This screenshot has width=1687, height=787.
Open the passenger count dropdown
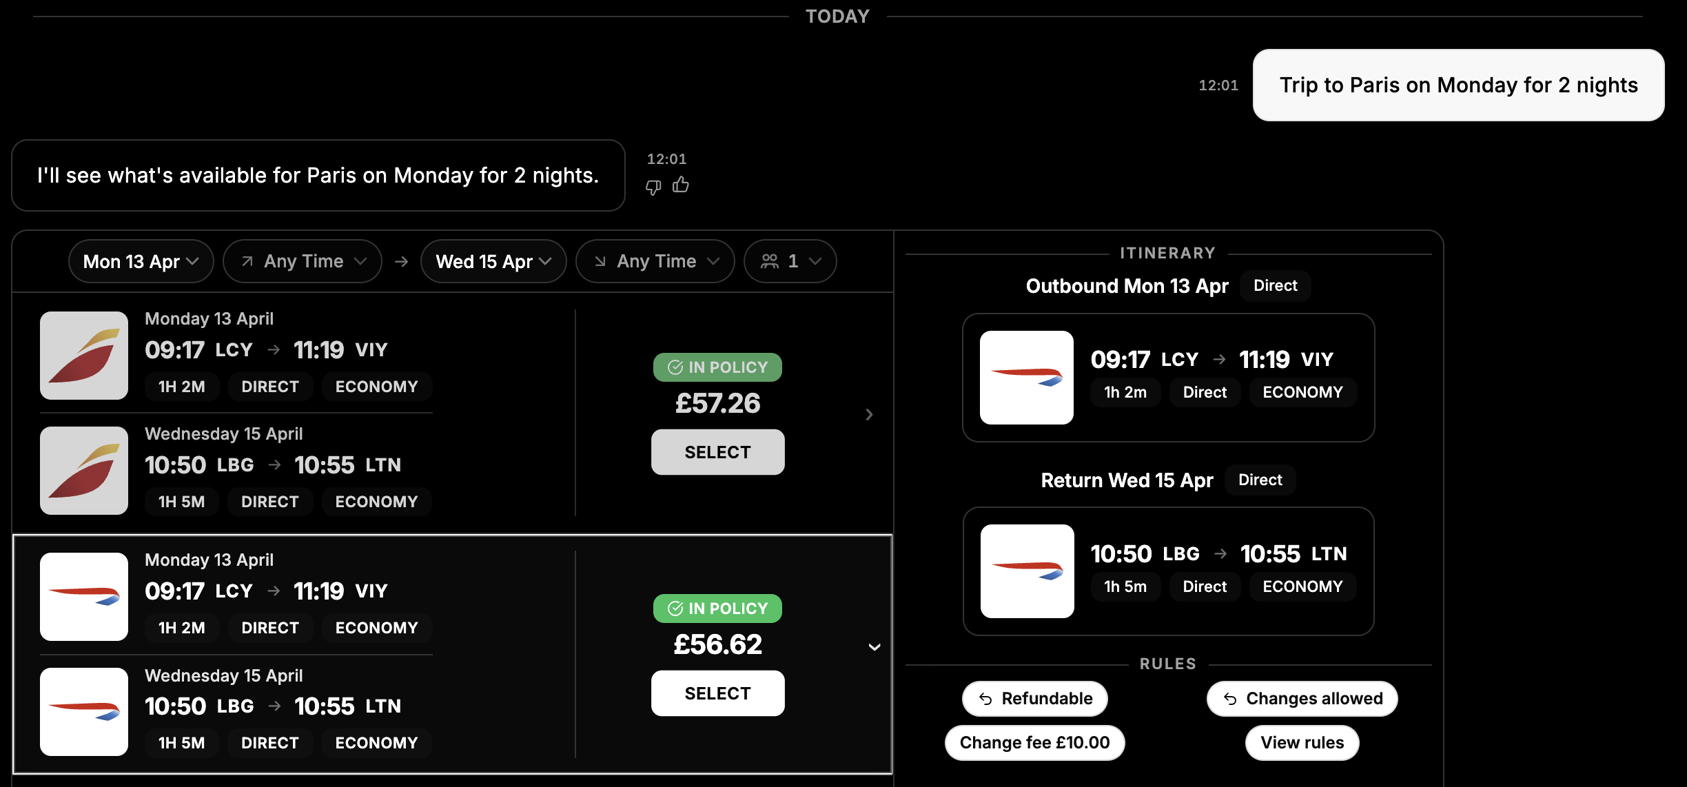click(790, 261)
